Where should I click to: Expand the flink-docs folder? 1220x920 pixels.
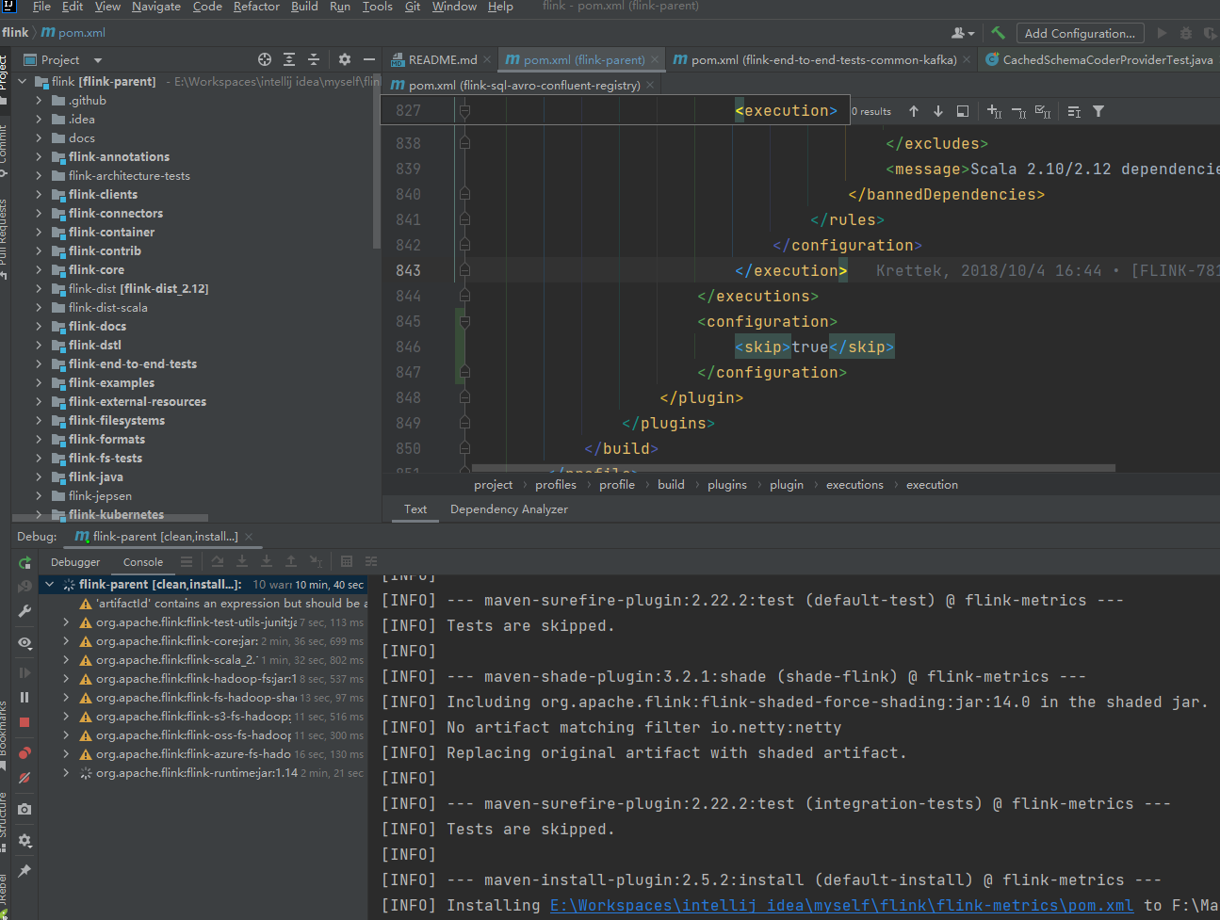39,327
